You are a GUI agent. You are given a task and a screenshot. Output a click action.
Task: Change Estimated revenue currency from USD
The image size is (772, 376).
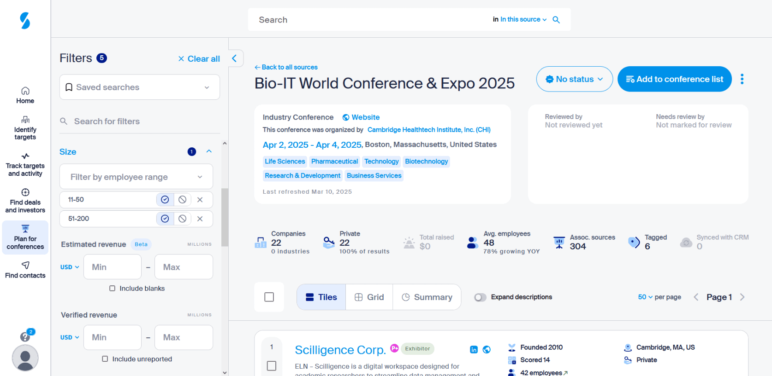tap(70, 267)
